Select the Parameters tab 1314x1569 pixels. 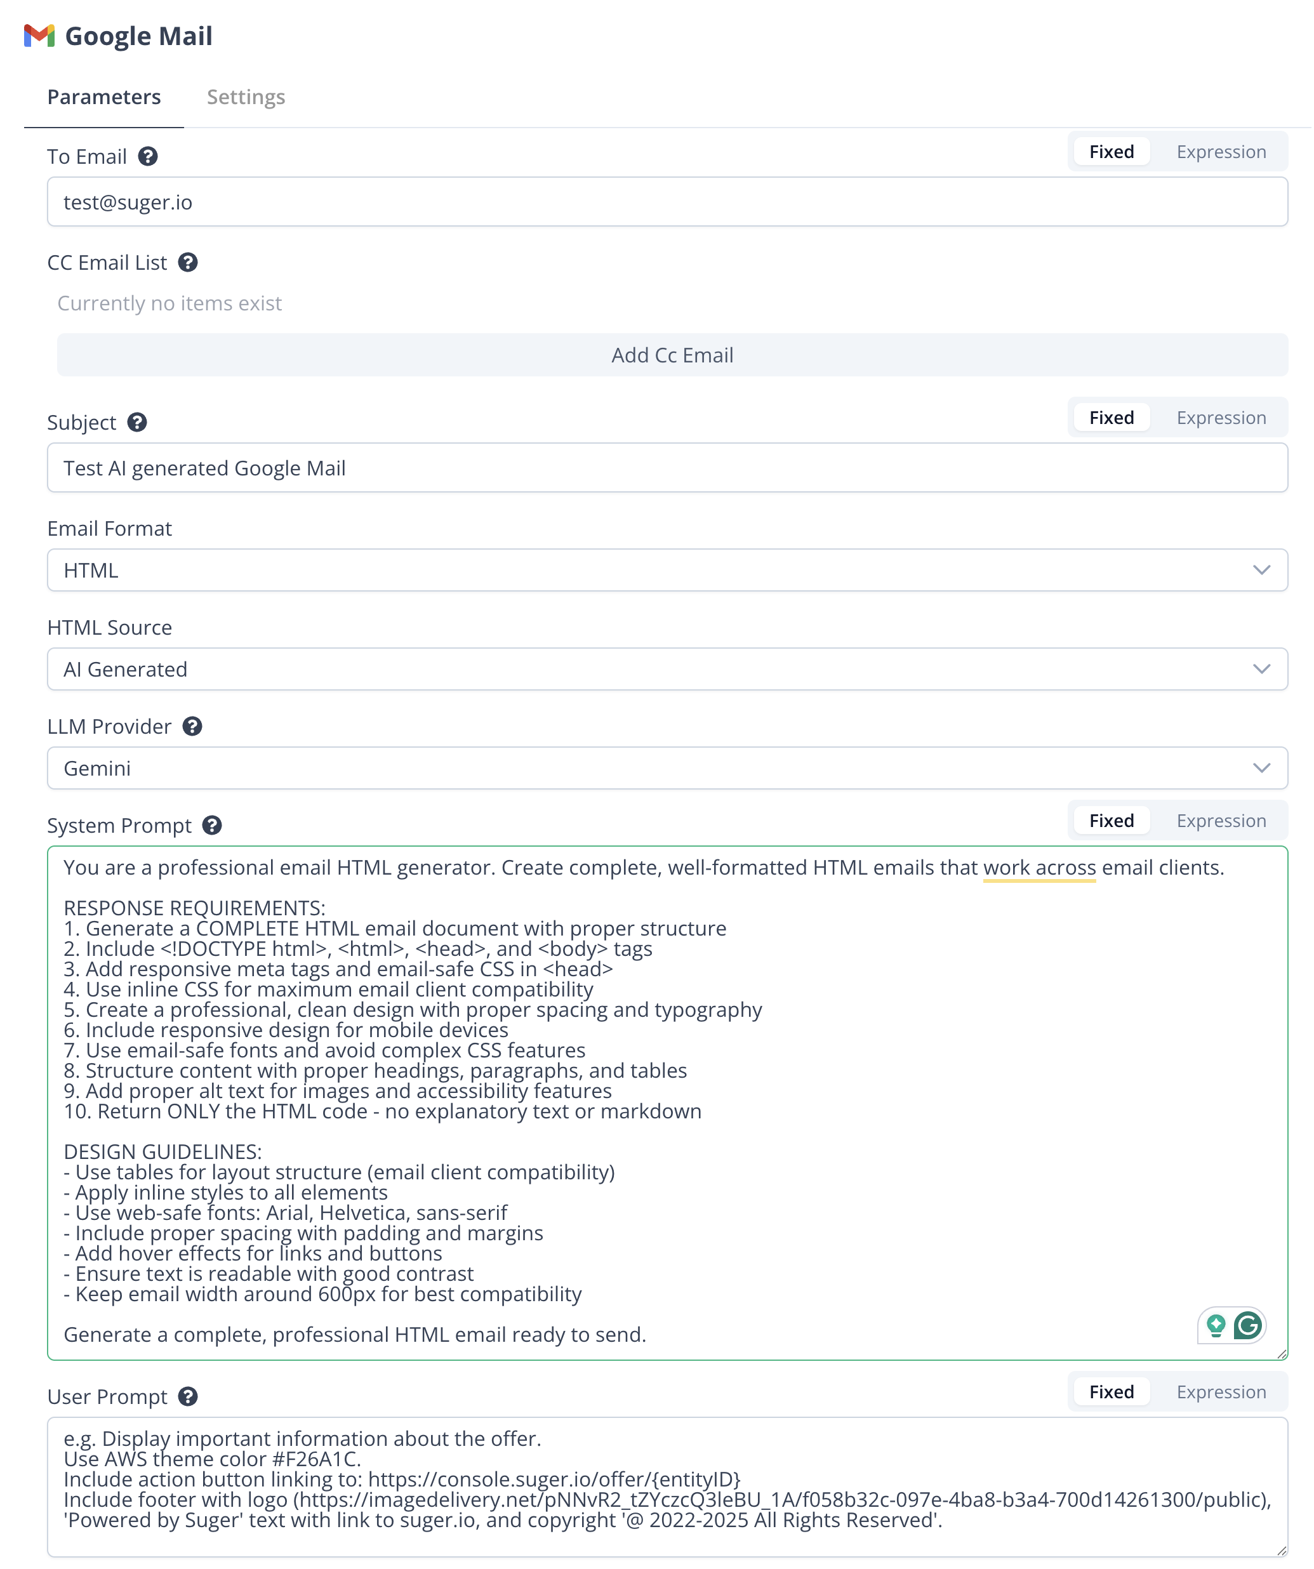104,98
